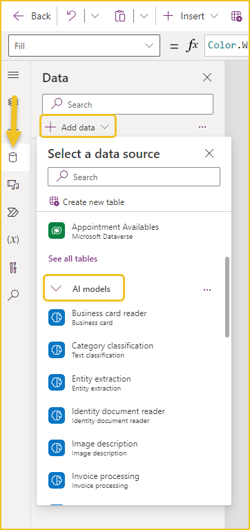Expand the Add data dropdown
This screenshot has height=530, width=250.
pos(78,127)
